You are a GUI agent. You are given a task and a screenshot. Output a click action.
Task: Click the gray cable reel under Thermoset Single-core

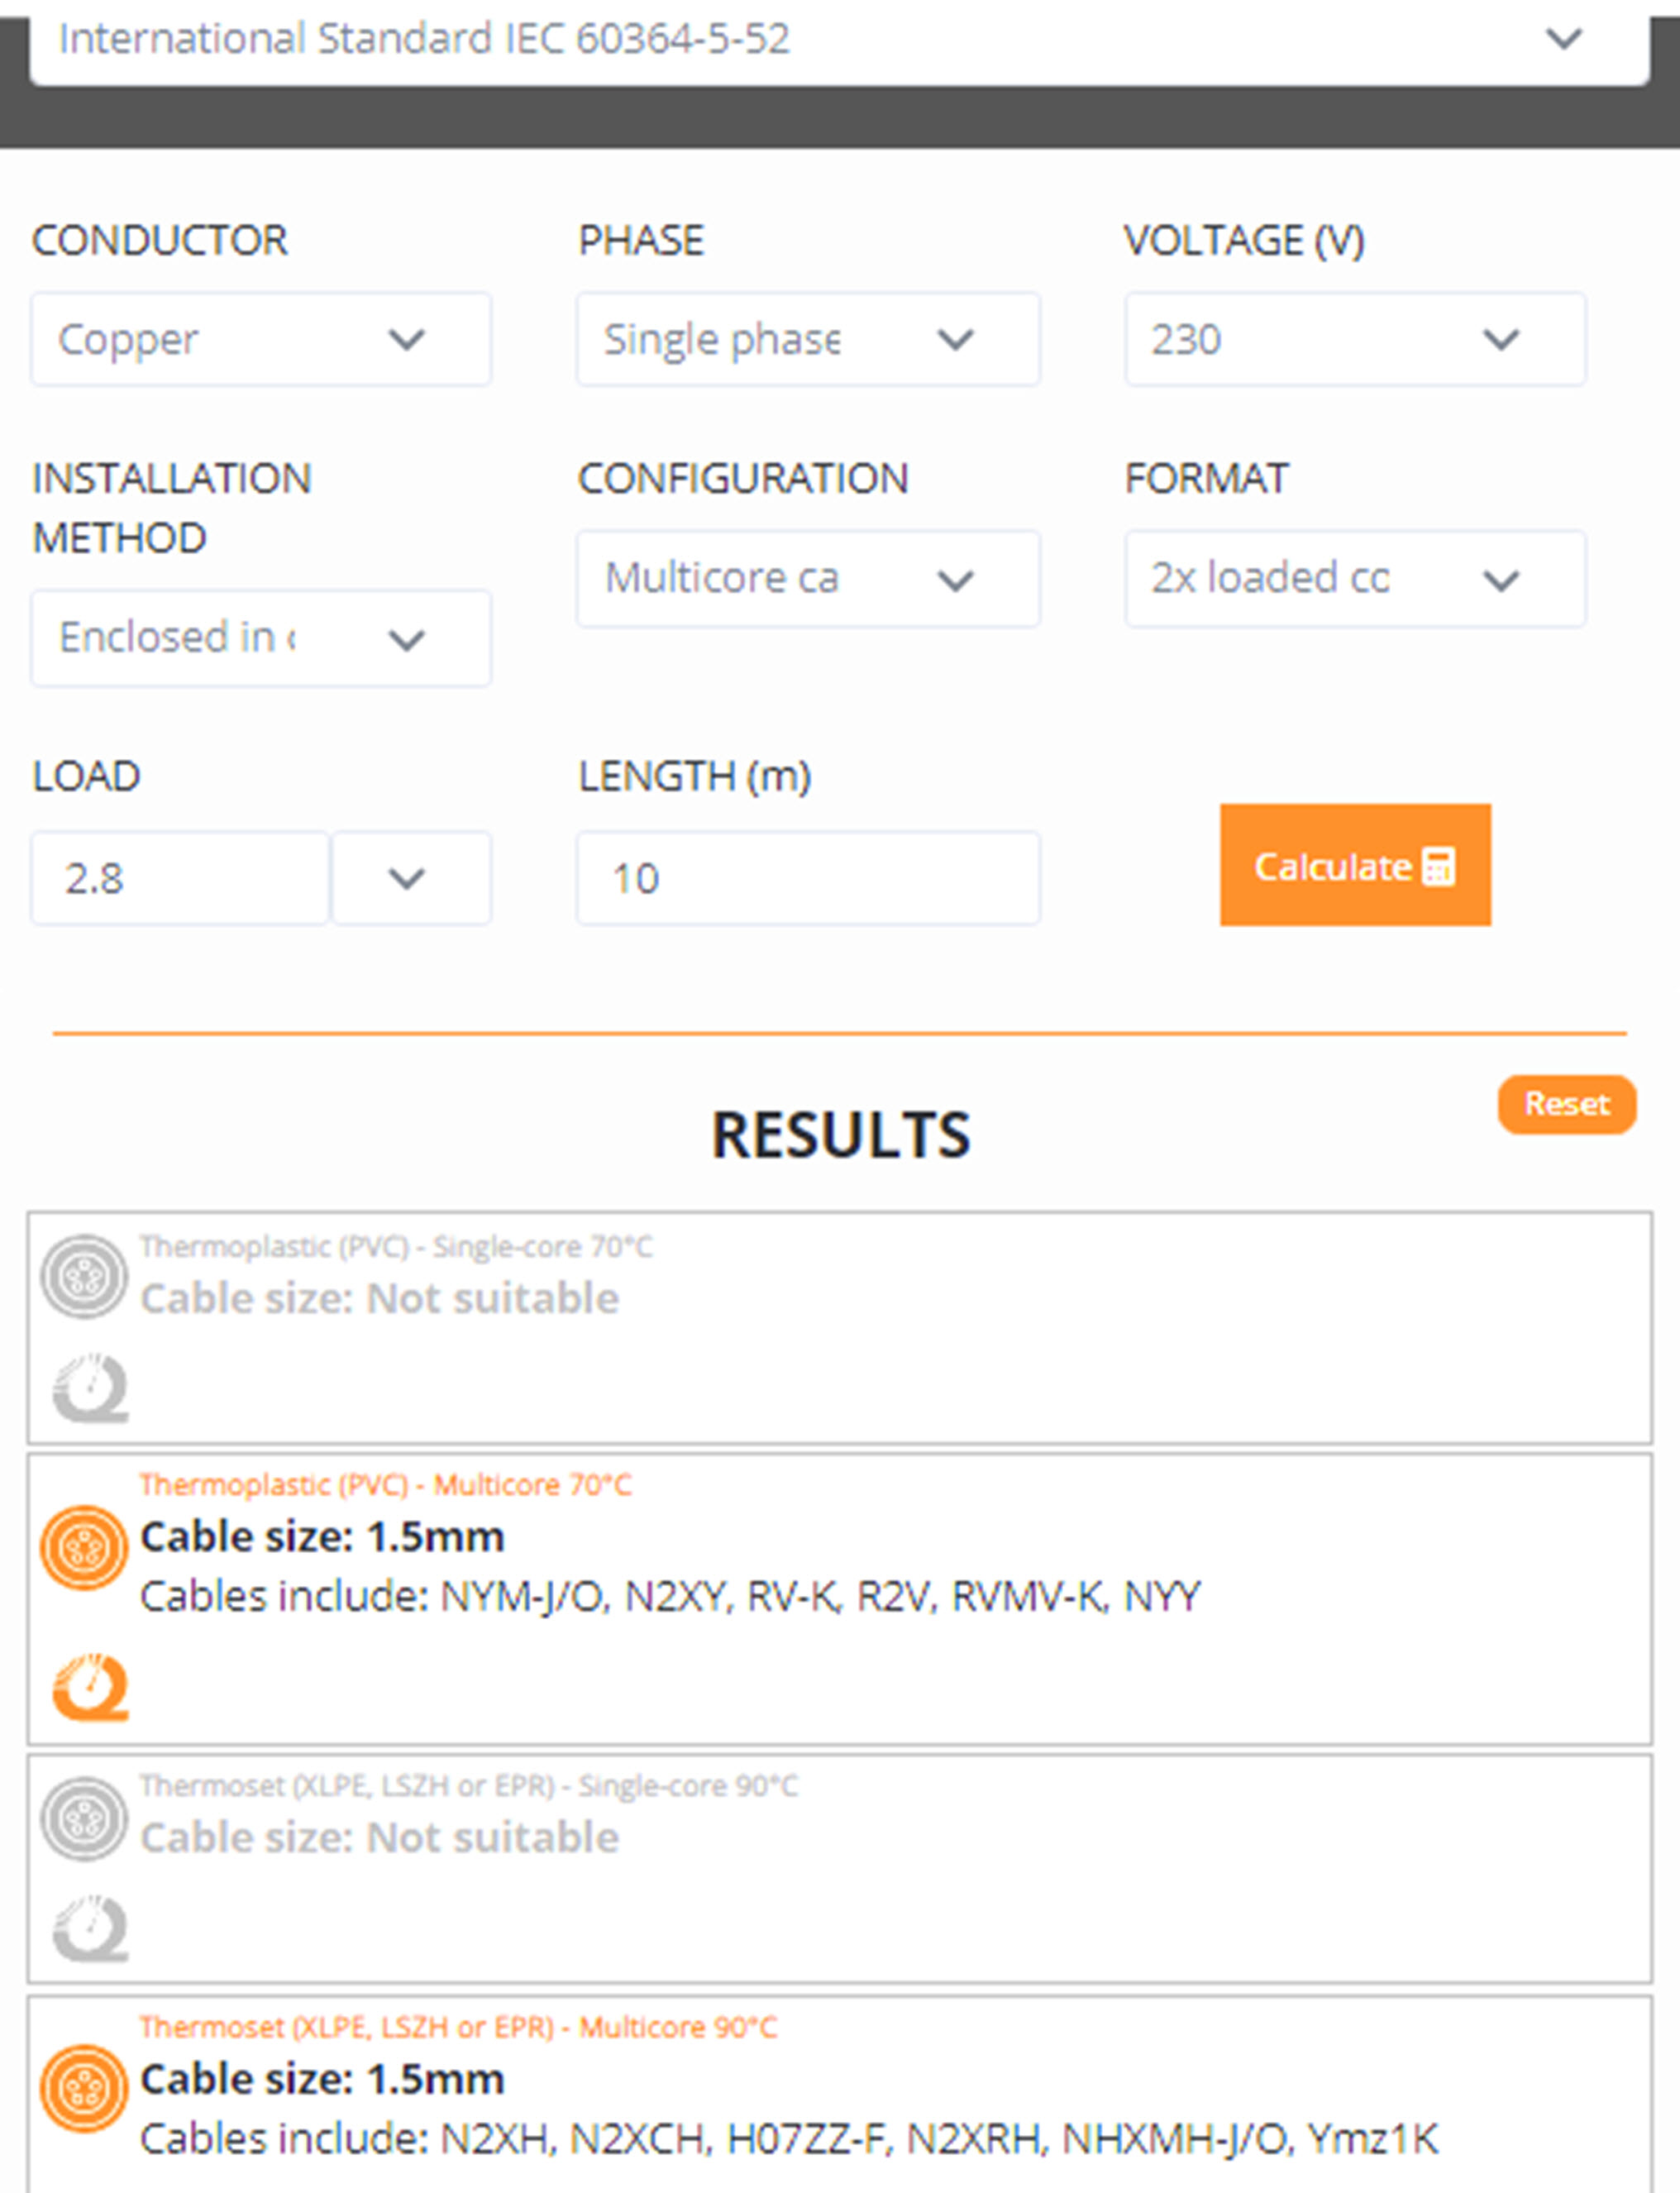click(90, 1927)
